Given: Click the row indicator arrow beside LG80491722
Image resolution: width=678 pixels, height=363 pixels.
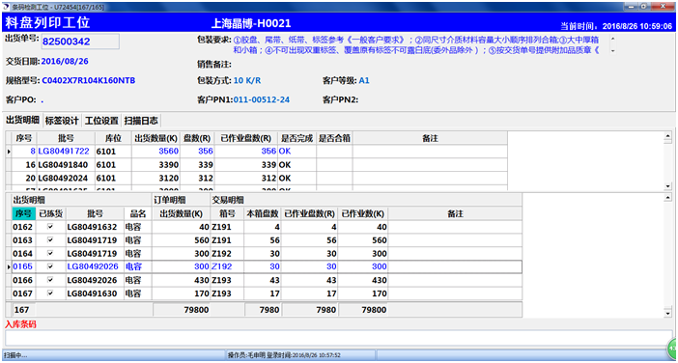Looking at the screenshot, I should click(x=9, y=152).
